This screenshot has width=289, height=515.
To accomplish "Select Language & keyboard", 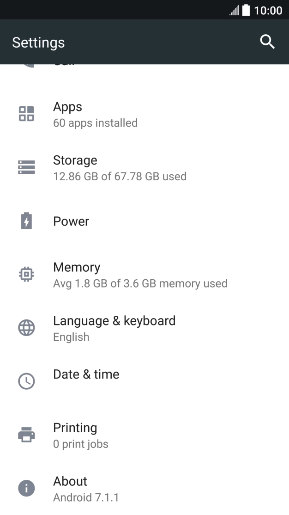I will click(144, 328).
